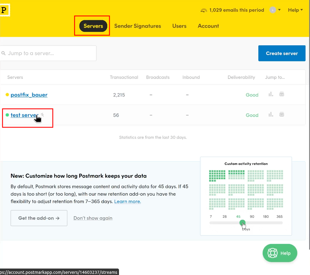This screenshot has height=275, width=310.
Task: View statistics chart icon for postfix_bauer
Action: coord(271,94)
